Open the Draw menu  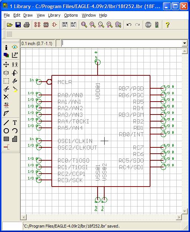pyautogui.click(x=28, y=15)
